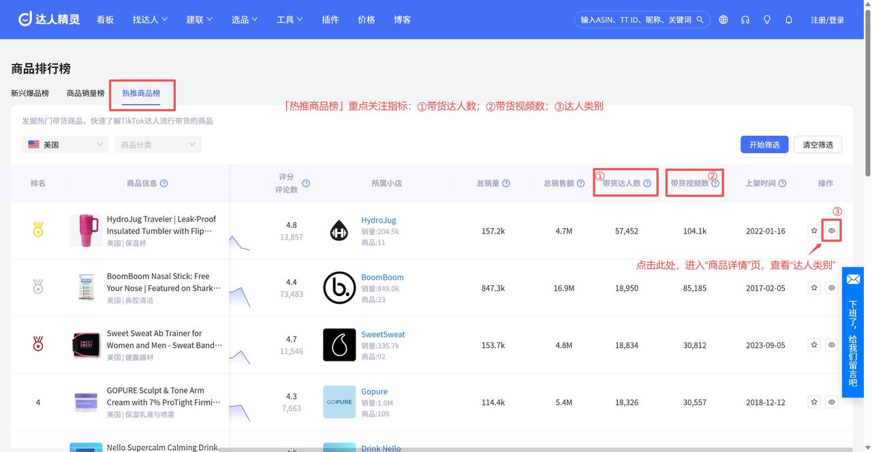This screenshot has height=452, width=872.
Task: Click help icon beside 总销量 column
Action: point(506,183)
